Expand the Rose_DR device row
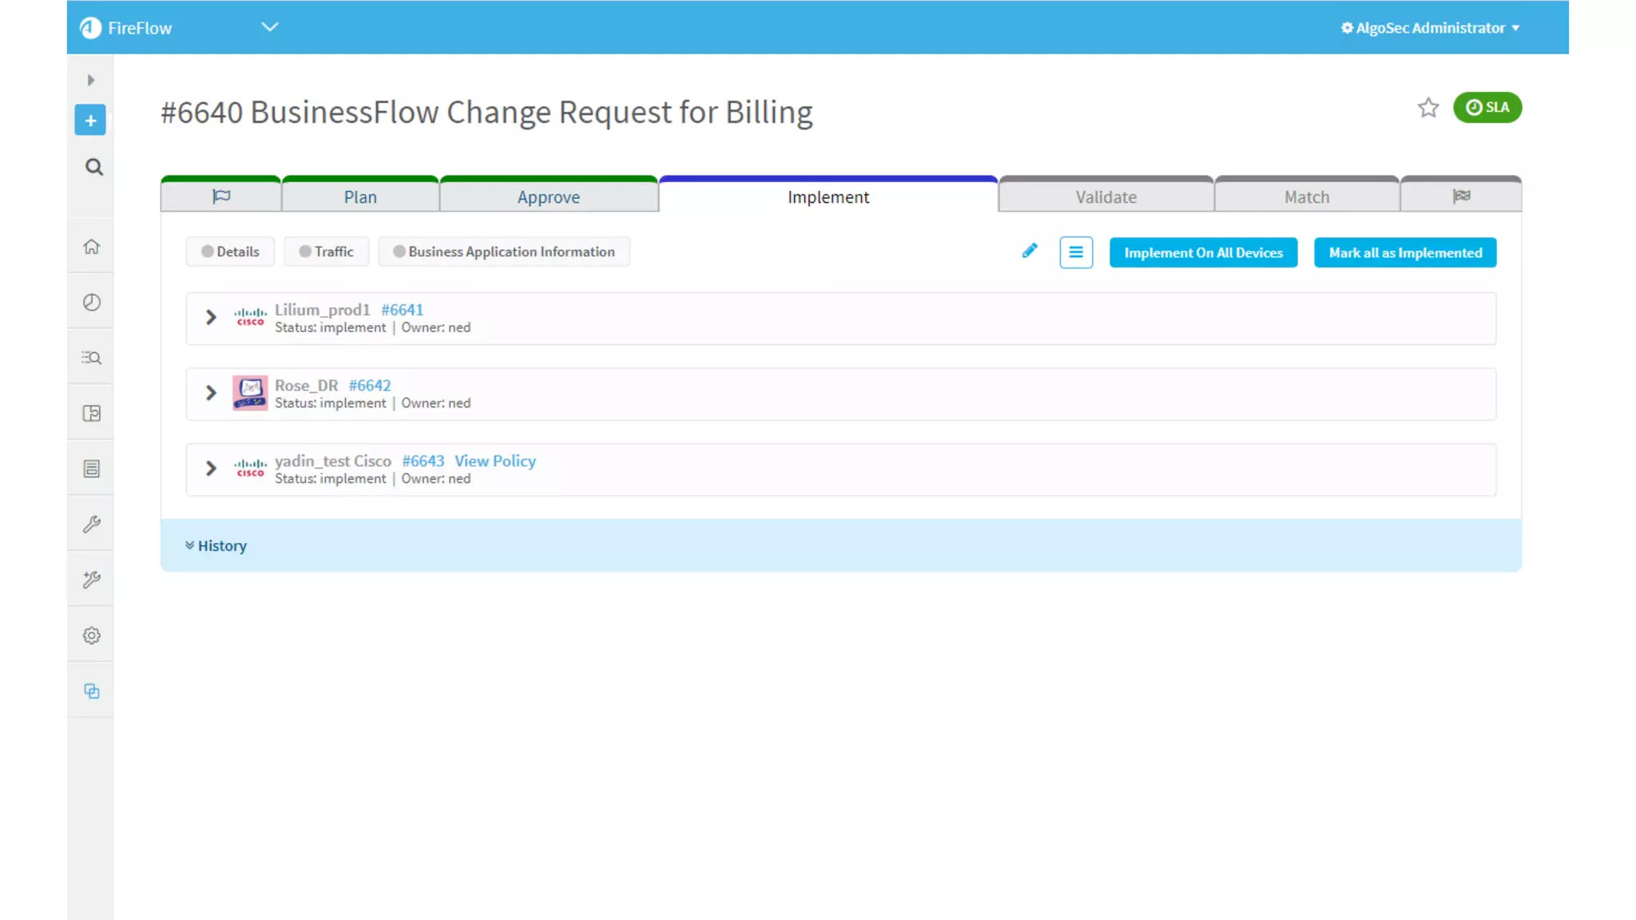Viewport: 1636px width, 920px height. coord(211,393)
